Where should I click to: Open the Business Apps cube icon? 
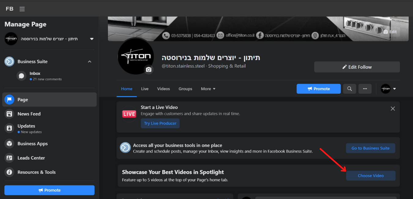9,144
